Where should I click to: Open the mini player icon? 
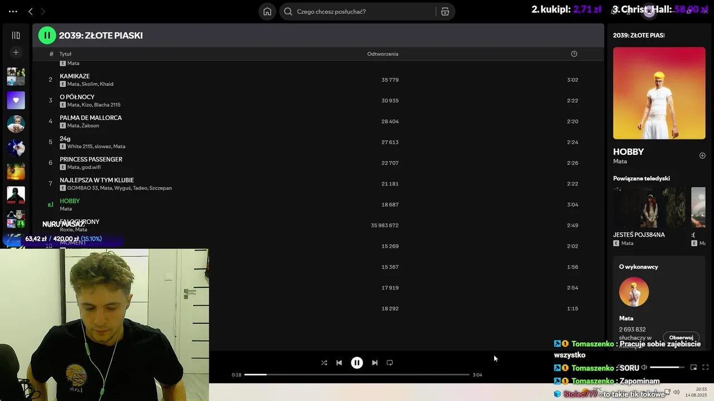coord(693,368)
